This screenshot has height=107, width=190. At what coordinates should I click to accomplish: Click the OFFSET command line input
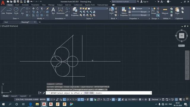click(99, 93)
